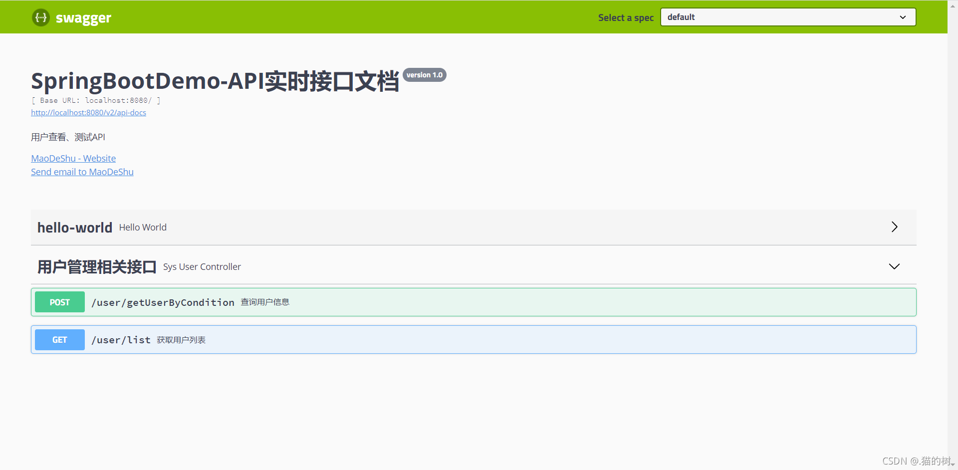The width and height of the screenshot is (958, 470).
Task: Click the 用户管理相关接口 tag heading
Action: [x=97, y=267]
